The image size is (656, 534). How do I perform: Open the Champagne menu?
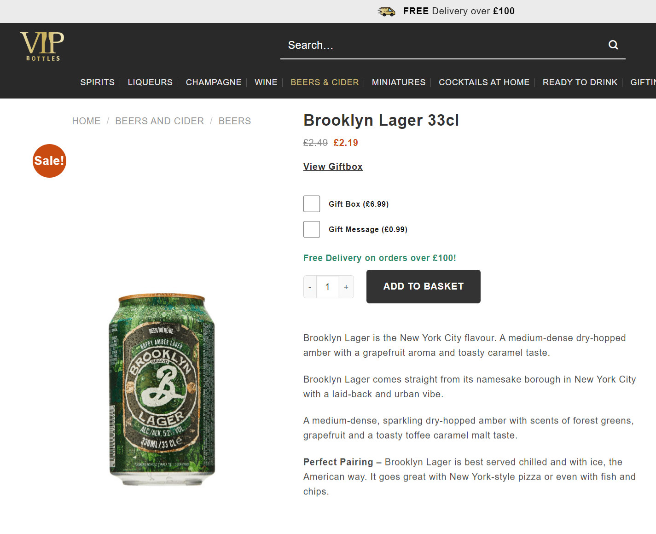214,82
